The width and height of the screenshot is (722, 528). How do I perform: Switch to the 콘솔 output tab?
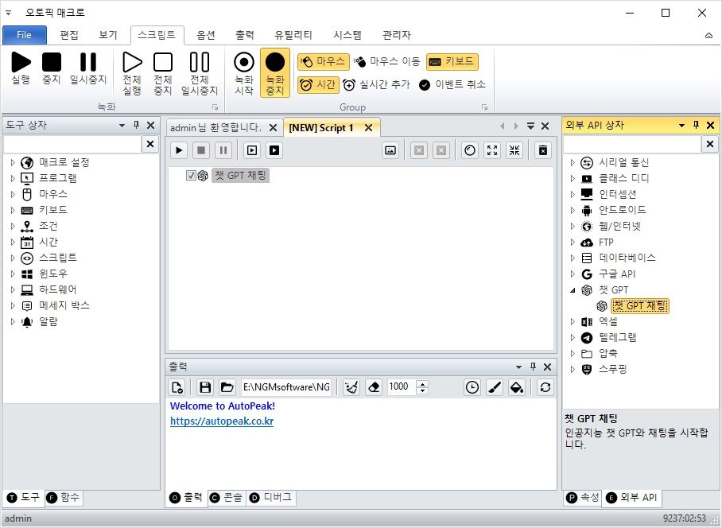[227, 498]
